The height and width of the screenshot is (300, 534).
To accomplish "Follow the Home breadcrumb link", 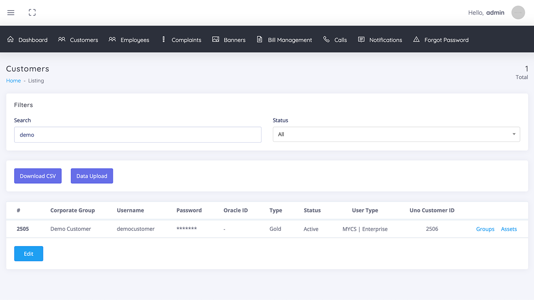I will pyautogui.click(x=13, y=80).
